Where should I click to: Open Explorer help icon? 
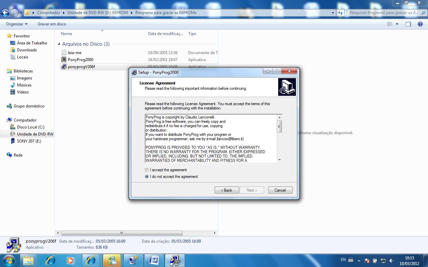pos(420,24)
